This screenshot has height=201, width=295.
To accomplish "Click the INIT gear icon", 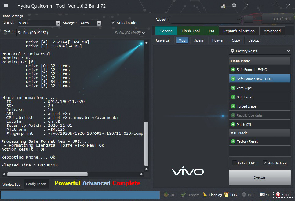I will click(x=244, y=195).
